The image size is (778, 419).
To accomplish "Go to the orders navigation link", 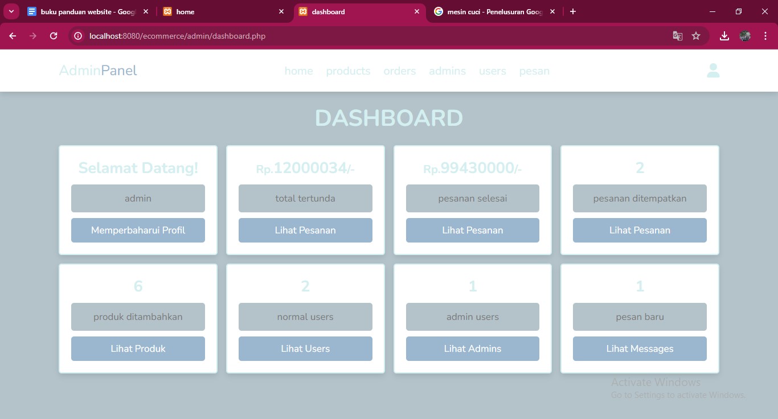I will point(400,71).
